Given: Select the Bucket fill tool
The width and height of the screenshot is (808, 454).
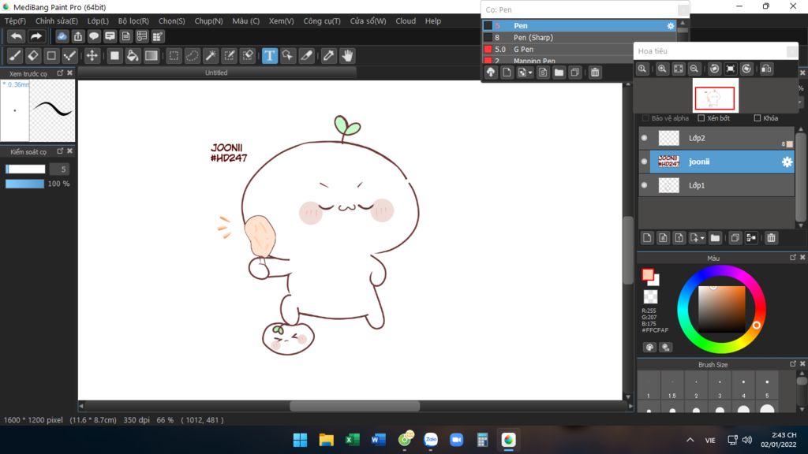Looking at the screenshot, I should tap(133, 56).
